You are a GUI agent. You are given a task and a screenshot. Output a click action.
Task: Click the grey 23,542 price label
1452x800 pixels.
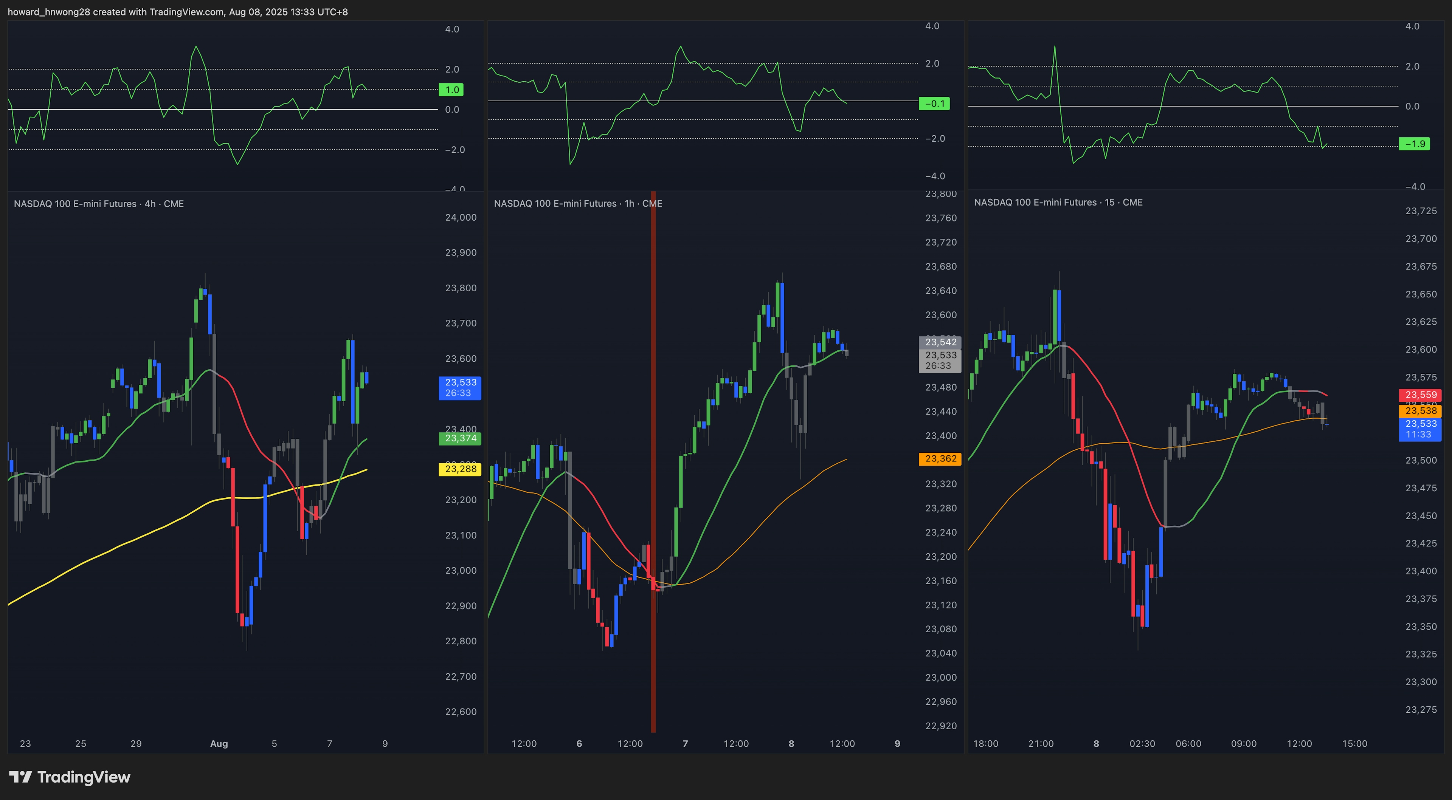click(x=940, y=342)
